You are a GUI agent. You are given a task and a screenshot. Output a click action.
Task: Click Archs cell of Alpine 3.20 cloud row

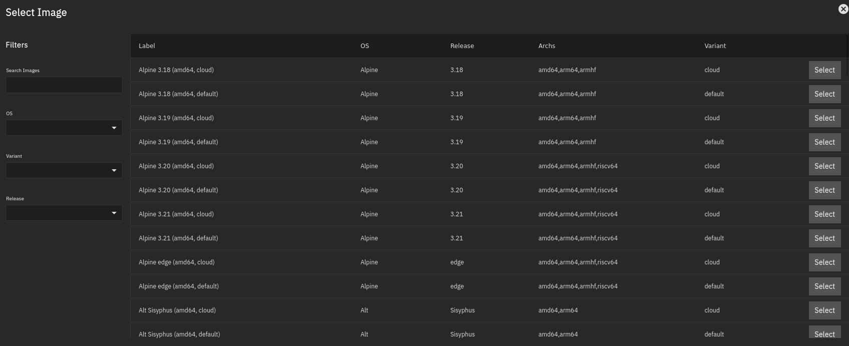tap(578, 166)
